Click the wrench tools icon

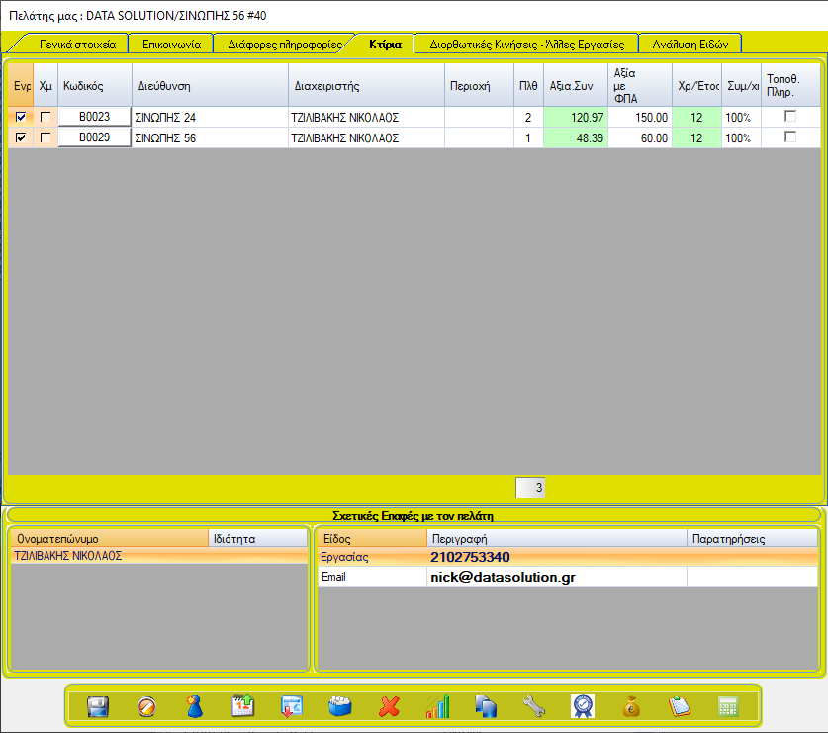(x=534, y=706)
